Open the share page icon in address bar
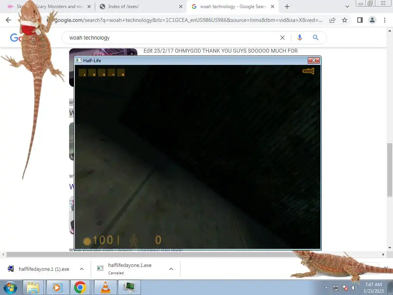This screenshot has height=295, width=393. point(332,20)
